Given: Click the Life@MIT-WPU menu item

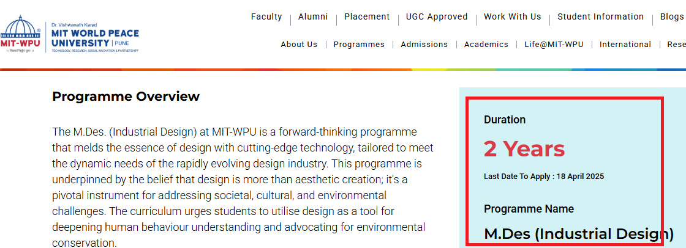Looking at the screenshot, I should (x=554, y=45).
